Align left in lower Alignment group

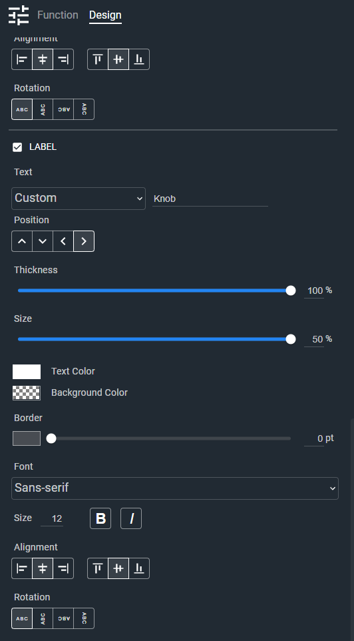click(x=22, y=568)
